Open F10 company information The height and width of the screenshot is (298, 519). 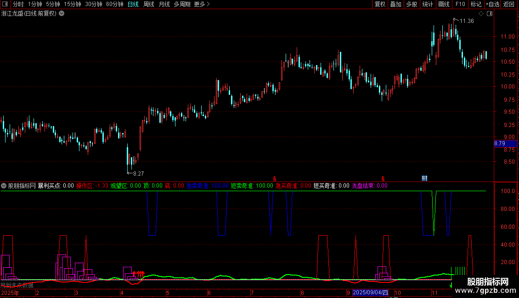(460, 4)
